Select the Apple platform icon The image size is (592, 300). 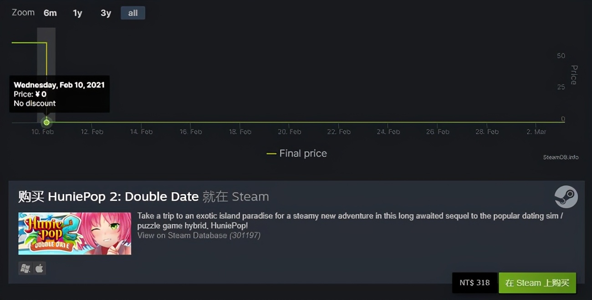39,268
